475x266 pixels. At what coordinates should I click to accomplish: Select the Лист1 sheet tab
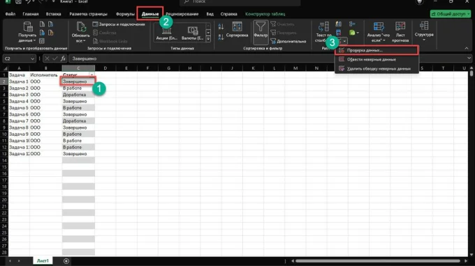pyautogui.click(x=43, y=261)
